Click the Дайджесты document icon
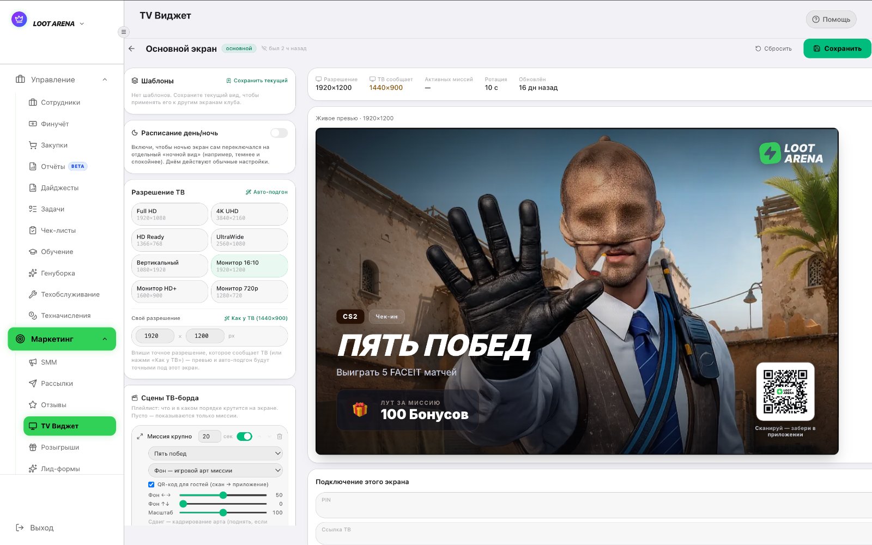 (33, 187)
